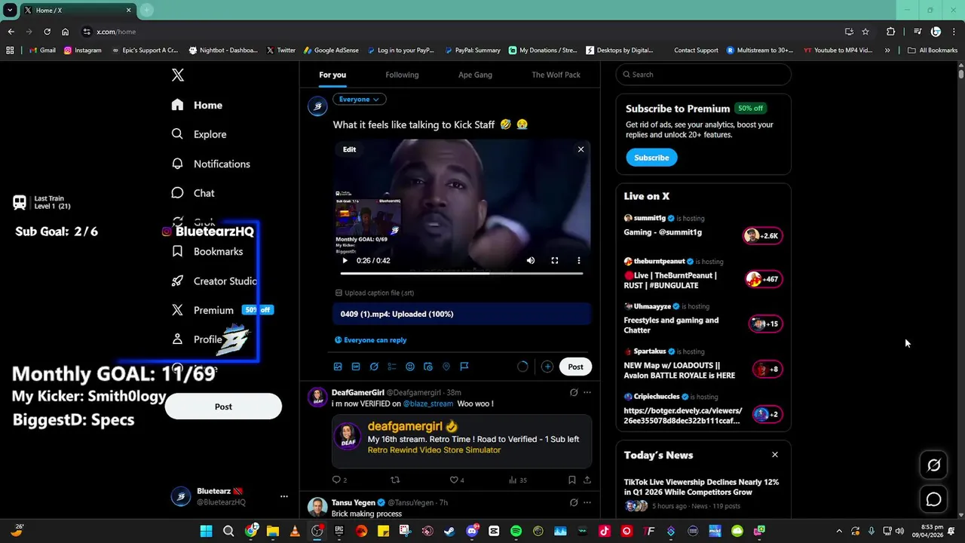Open the emoji picker in composer
The image size is (965, 543).
410,367
